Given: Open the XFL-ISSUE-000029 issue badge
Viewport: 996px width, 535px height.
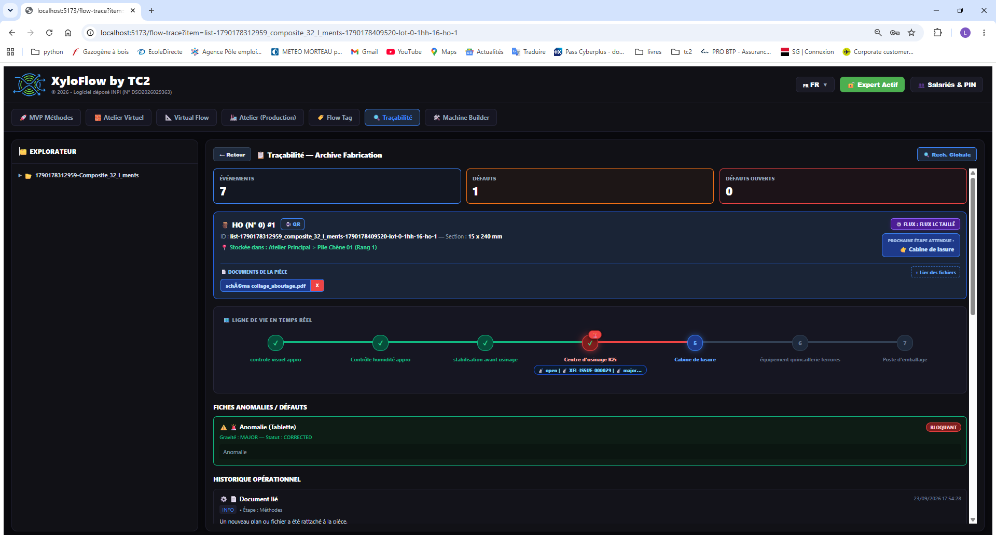Looking at the screenshot, I should click(x=590, y=370).
